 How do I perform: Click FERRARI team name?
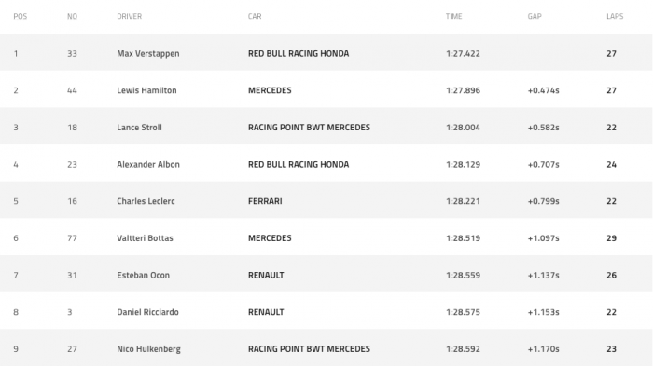pyautogui.click(x=265, y=201)
